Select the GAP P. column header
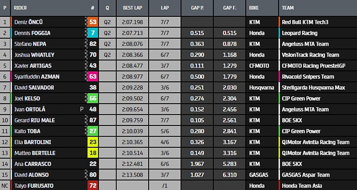357x190 pixels. (x=197, y=8)
